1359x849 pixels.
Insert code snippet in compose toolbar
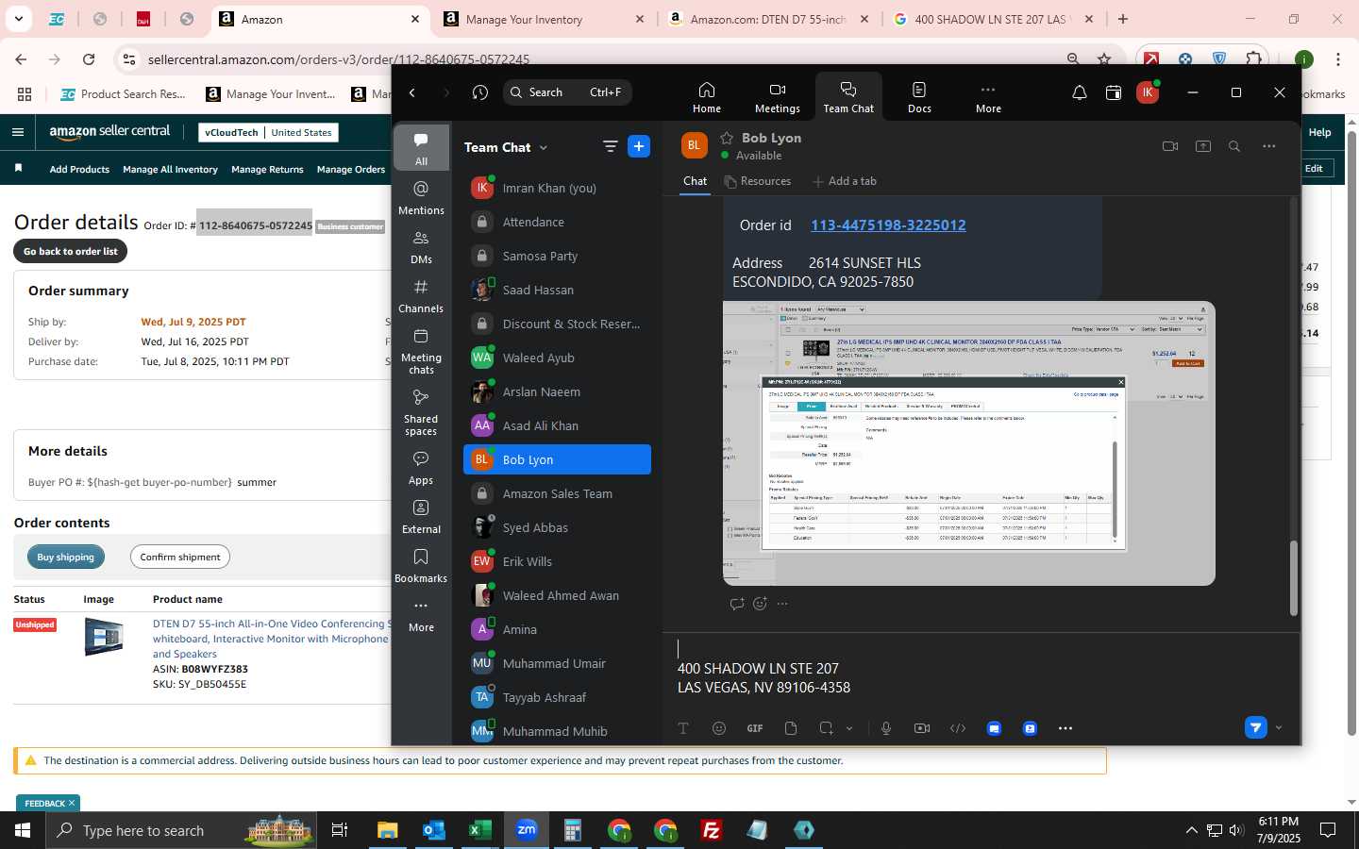coord(958,728)
